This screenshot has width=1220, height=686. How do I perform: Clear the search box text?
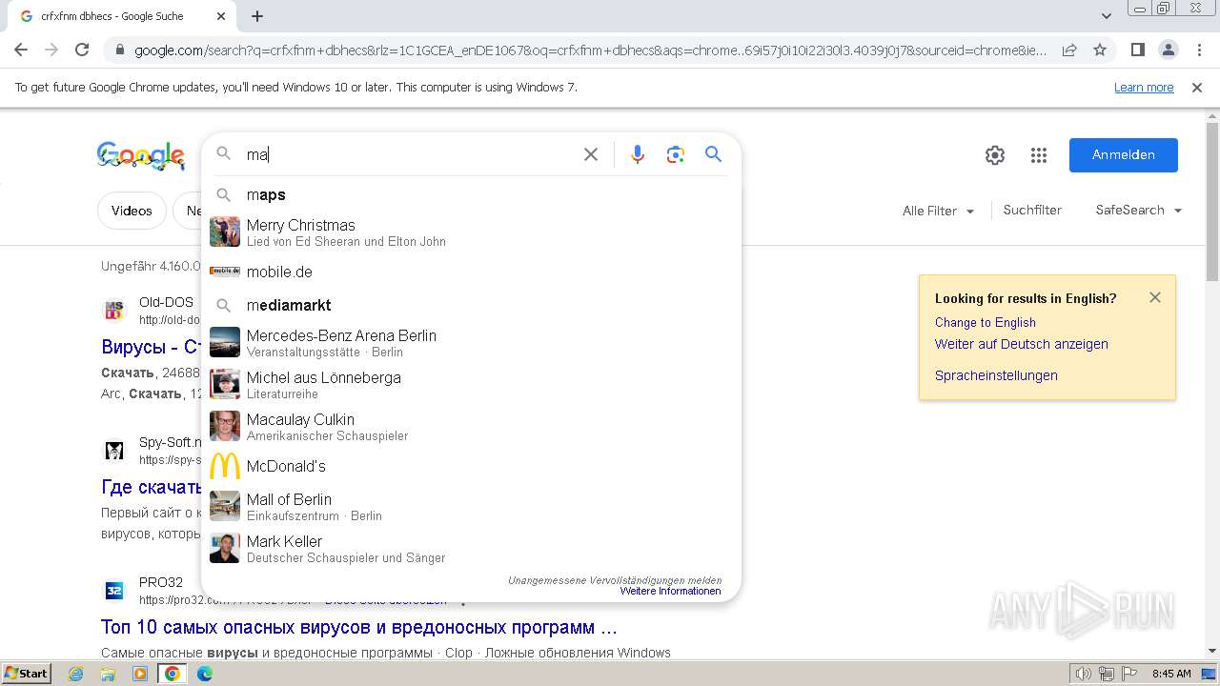591,154
